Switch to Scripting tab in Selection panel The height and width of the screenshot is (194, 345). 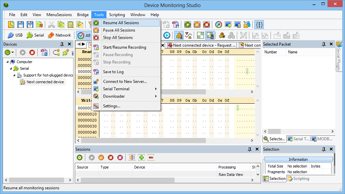[x=299, y=179]
